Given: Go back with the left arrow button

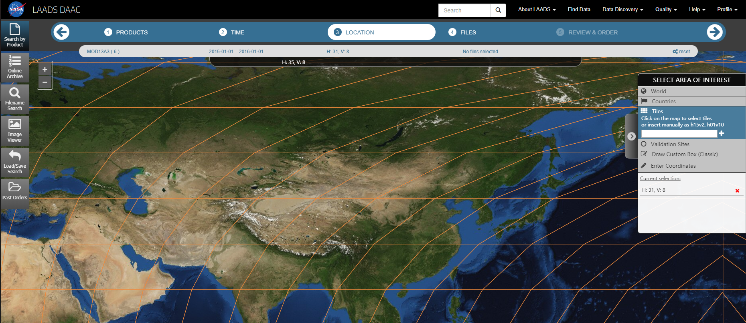Looking at the screenshot, I should pyautogui.click(x=61, y=32).
